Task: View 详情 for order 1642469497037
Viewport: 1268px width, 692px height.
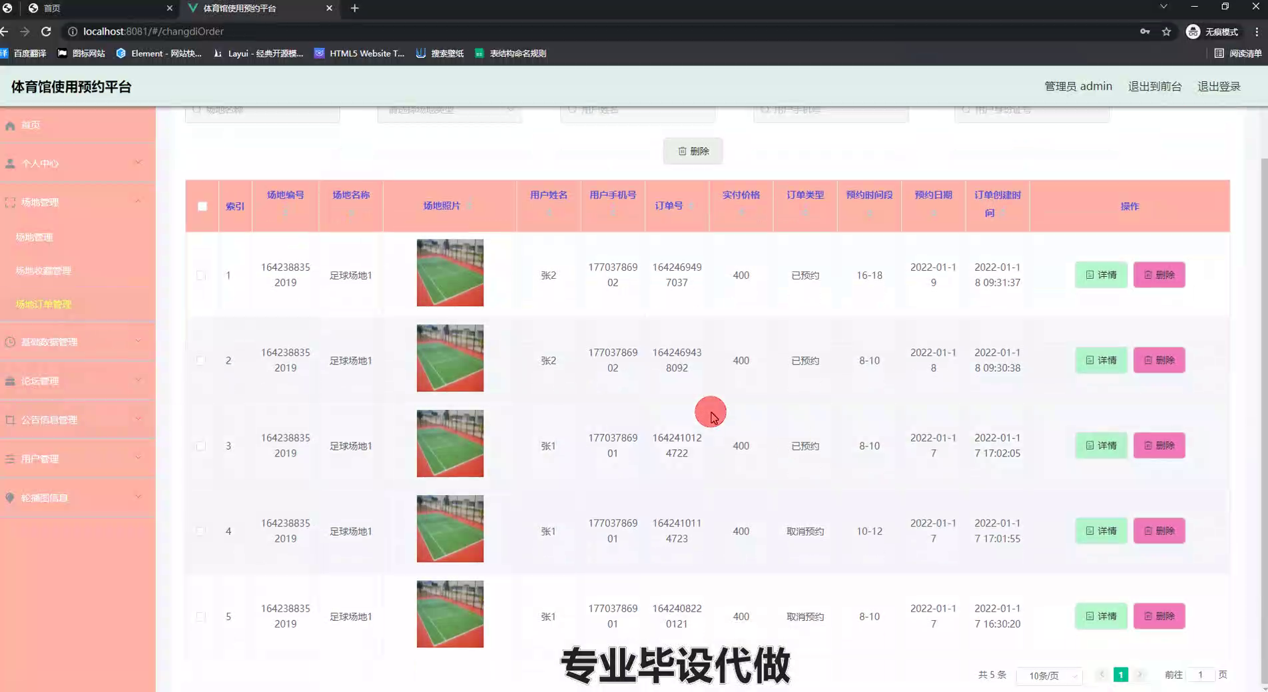Action: point(1101,275)
